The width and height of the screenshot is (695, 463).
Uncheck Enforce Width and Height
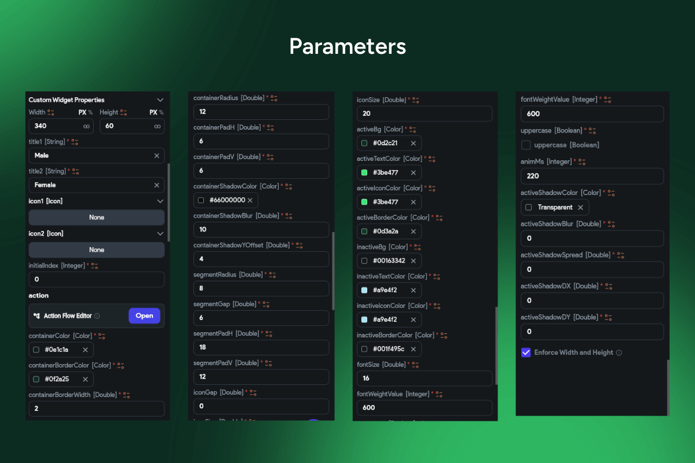[x=526, y=352]
